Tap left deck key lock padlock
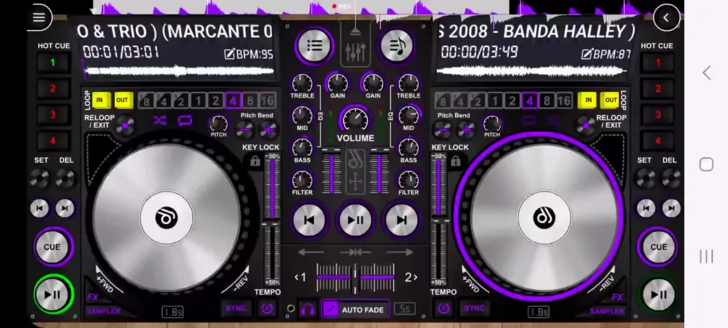Image resolution: width=728 pixels, height=328 pixels. pos(255,161)
